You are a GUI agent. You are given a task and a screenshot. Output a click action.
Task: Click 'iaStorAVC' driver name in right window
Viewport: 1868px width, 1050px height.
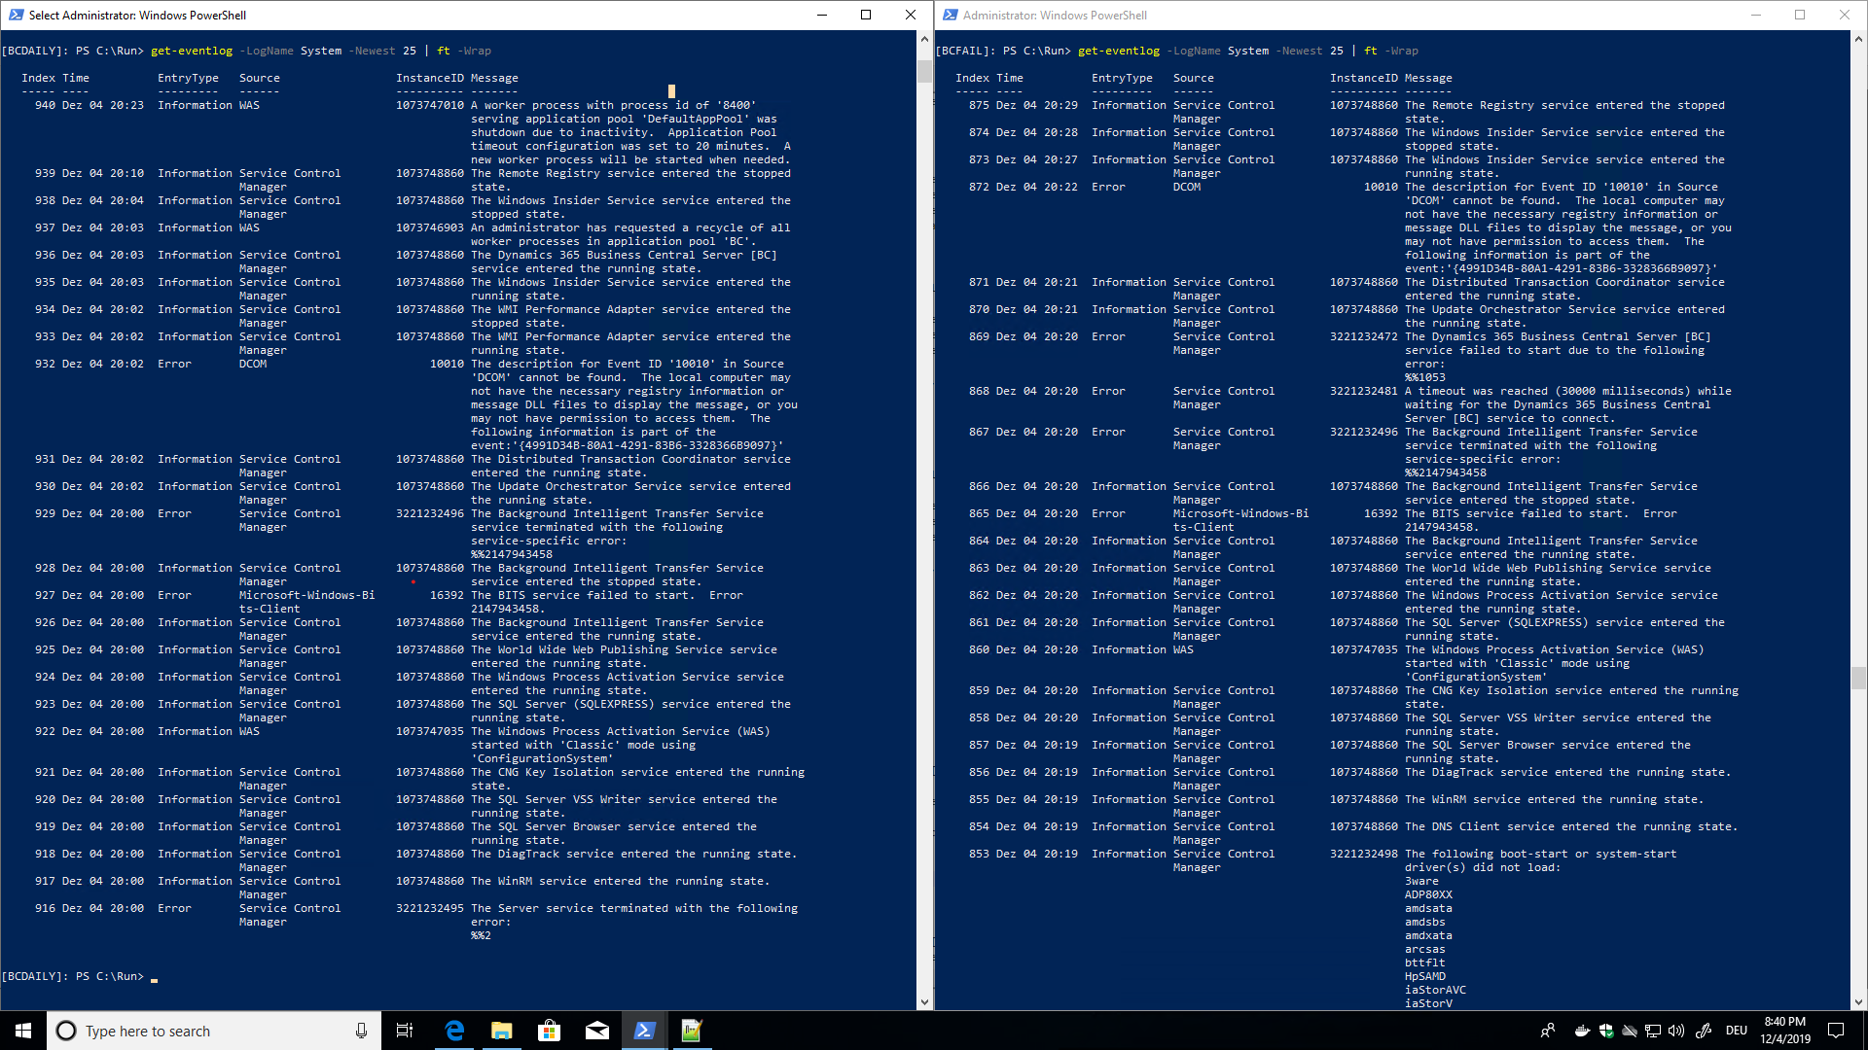pos(1435,990)
